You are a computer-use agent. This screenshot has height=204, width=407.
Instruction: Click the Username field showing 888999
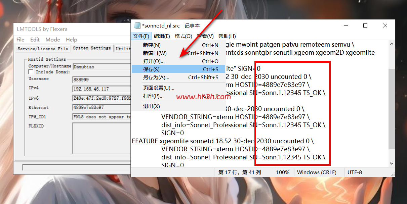coord(102,80)
